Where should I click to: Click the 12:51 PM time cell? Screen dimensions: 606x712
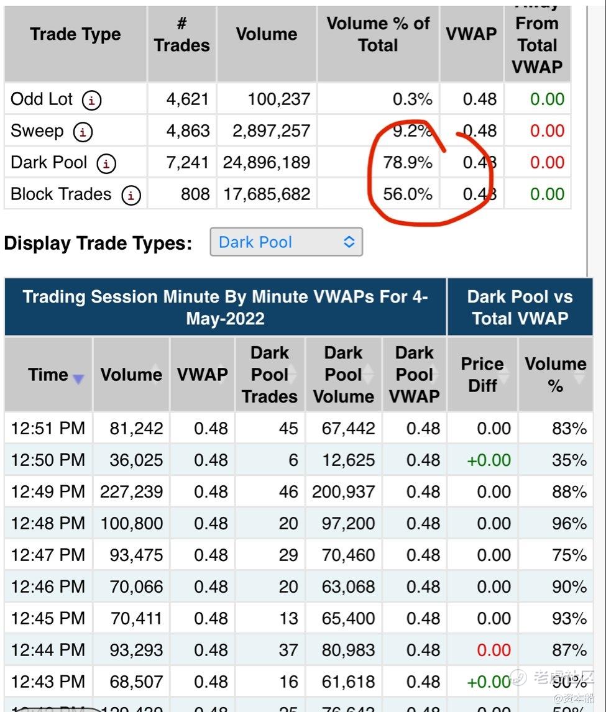[x=48, y=428]
